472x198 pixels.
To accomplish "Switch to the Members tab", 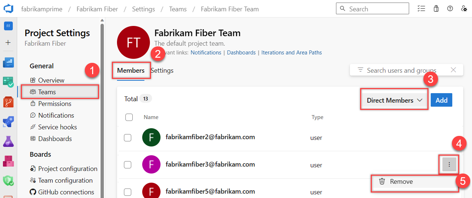I will point(131,71).
